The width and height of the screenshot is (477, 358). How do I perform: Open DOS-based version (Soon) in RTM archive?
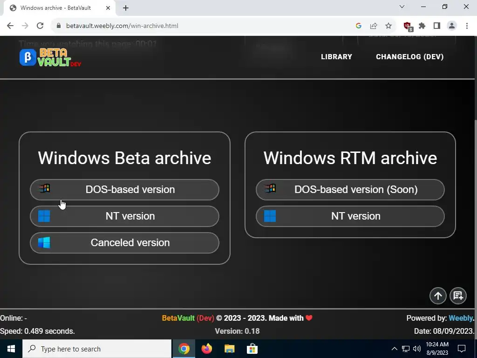350,190
